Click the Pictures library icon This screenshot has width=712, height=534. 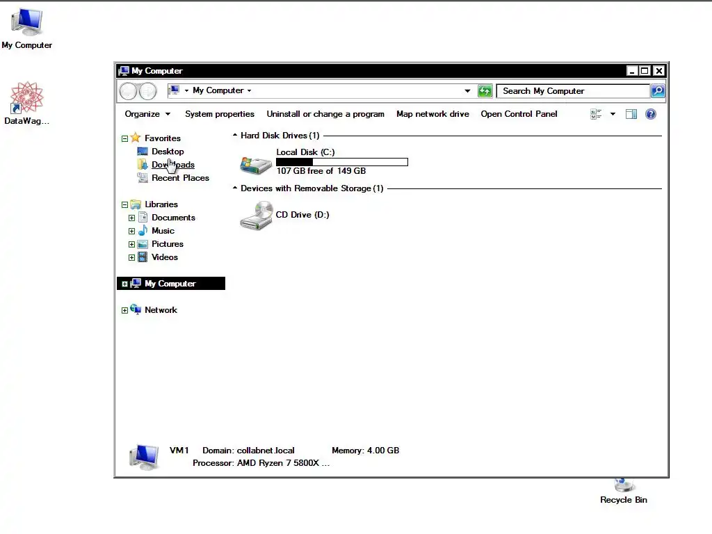click(143, 244)
